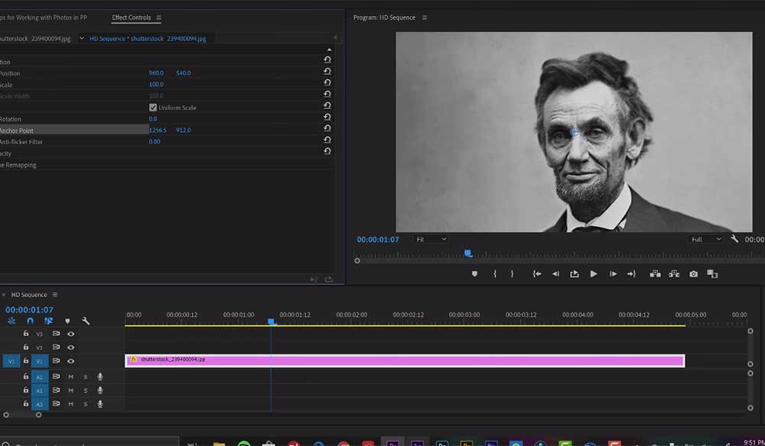
Task: Select the Linked Selection icon
Action: [49, 322]
